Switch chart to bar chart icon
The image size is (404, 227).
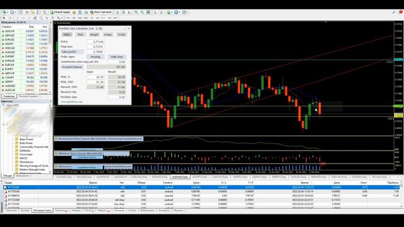pos(117,12)
